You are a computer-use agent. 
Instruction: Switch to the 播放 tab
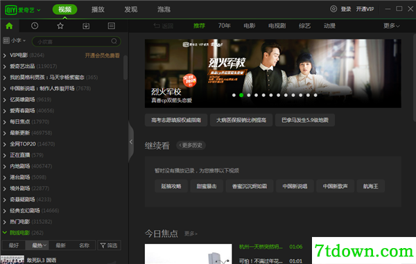pyautogui.click(x=98, y=10)
